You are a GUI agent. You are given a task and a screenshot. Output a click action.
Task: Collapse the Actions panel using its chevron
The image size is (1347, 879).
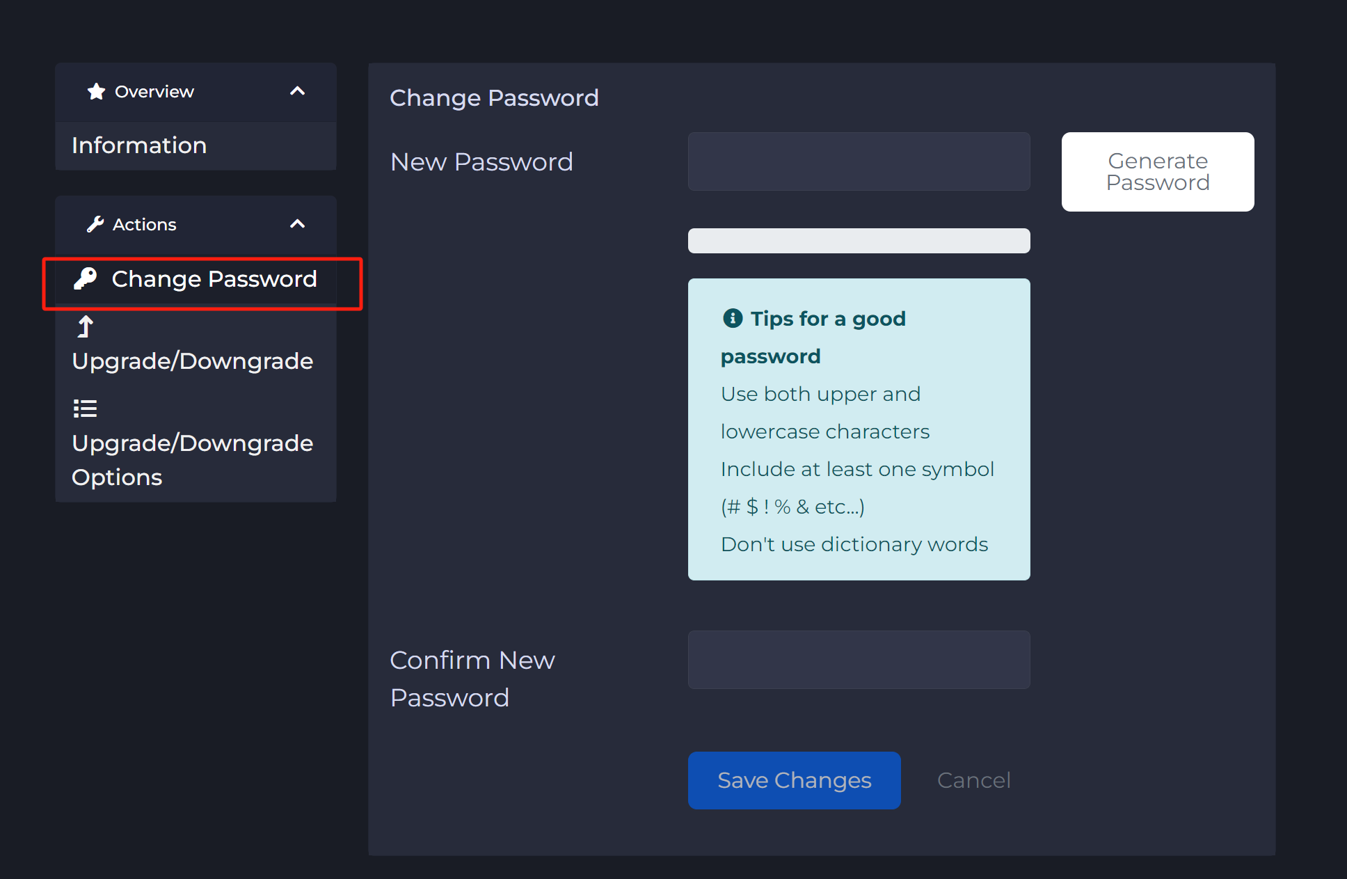click(x=298, y=224)
